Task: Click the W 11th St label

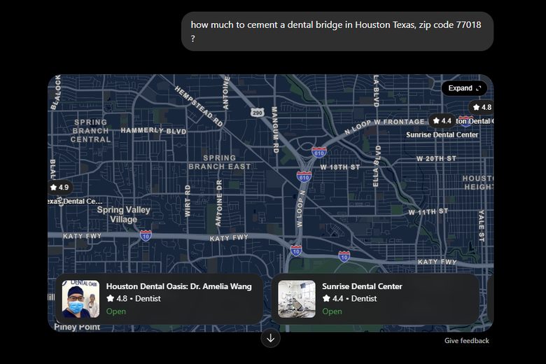Action: pos(428,212)
